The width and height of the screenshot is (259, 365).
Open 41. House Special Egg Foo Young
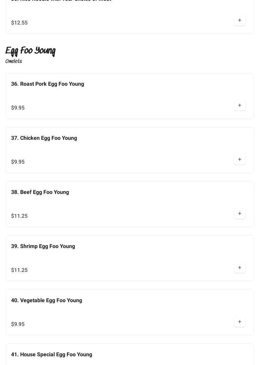pos(51,355)
